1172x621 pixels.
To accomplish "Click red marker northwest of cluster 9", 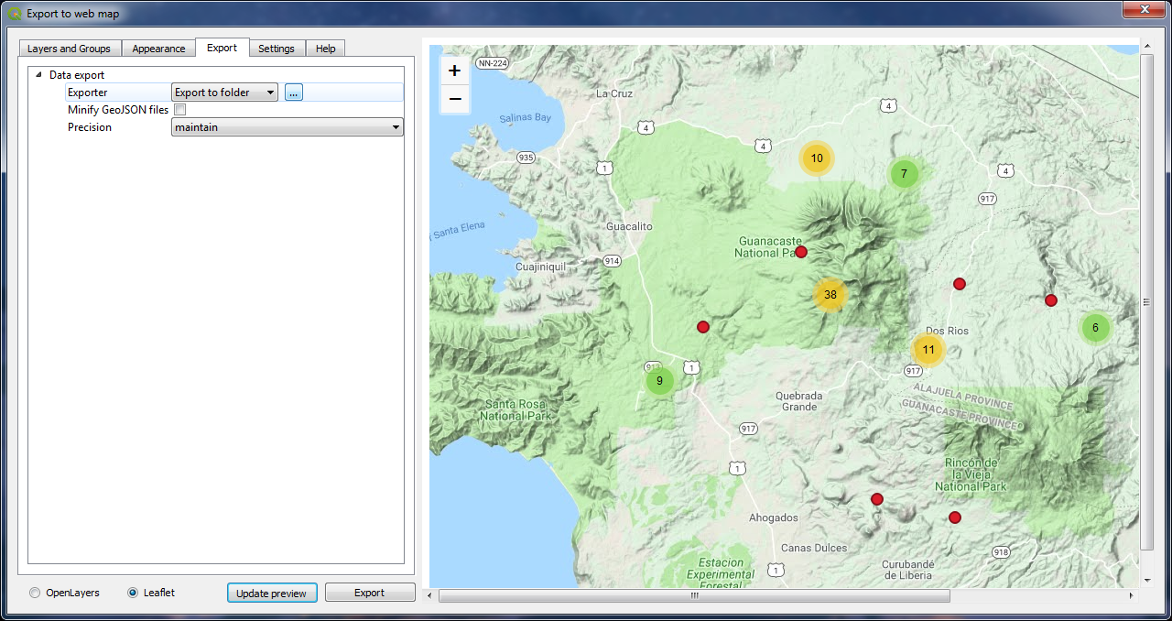I will pos(703,327).
